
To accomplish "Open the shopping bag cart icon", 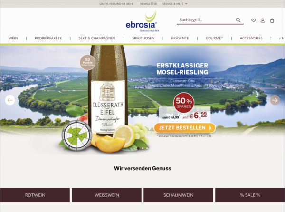I will [272, 20].
